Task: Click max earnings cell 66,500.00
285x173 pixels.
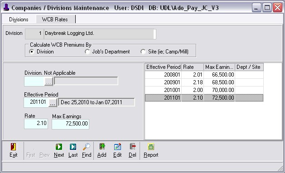Action: click(219, 75)
